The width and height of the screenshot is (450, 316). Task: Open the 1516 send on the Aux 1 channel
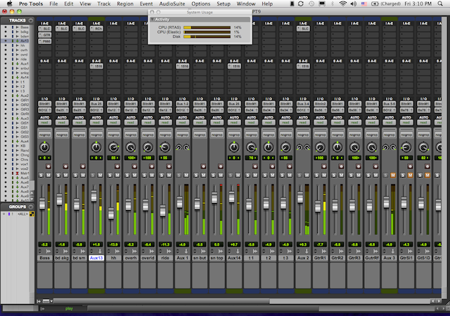(x=183, y=66)
